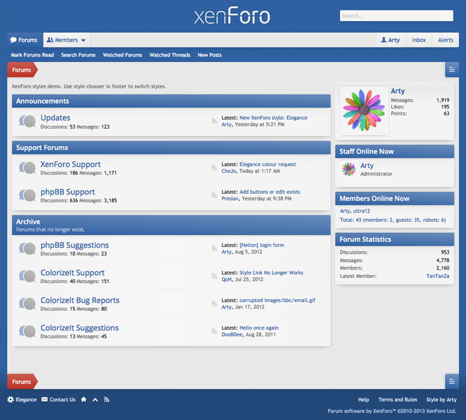Click the Announcements category header

pos(171,101)
